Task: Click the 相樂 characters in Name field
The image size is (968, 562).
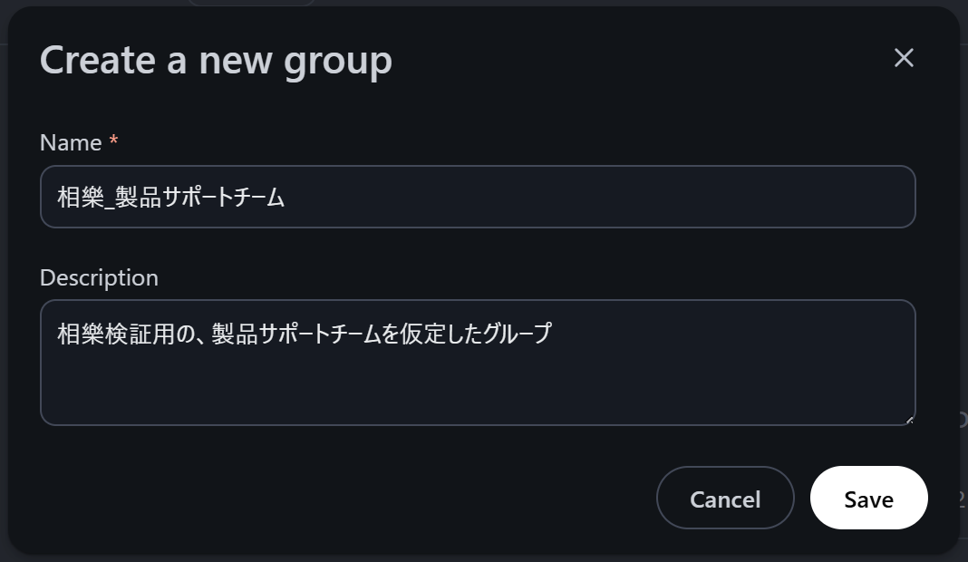Action: coord(80,197)
